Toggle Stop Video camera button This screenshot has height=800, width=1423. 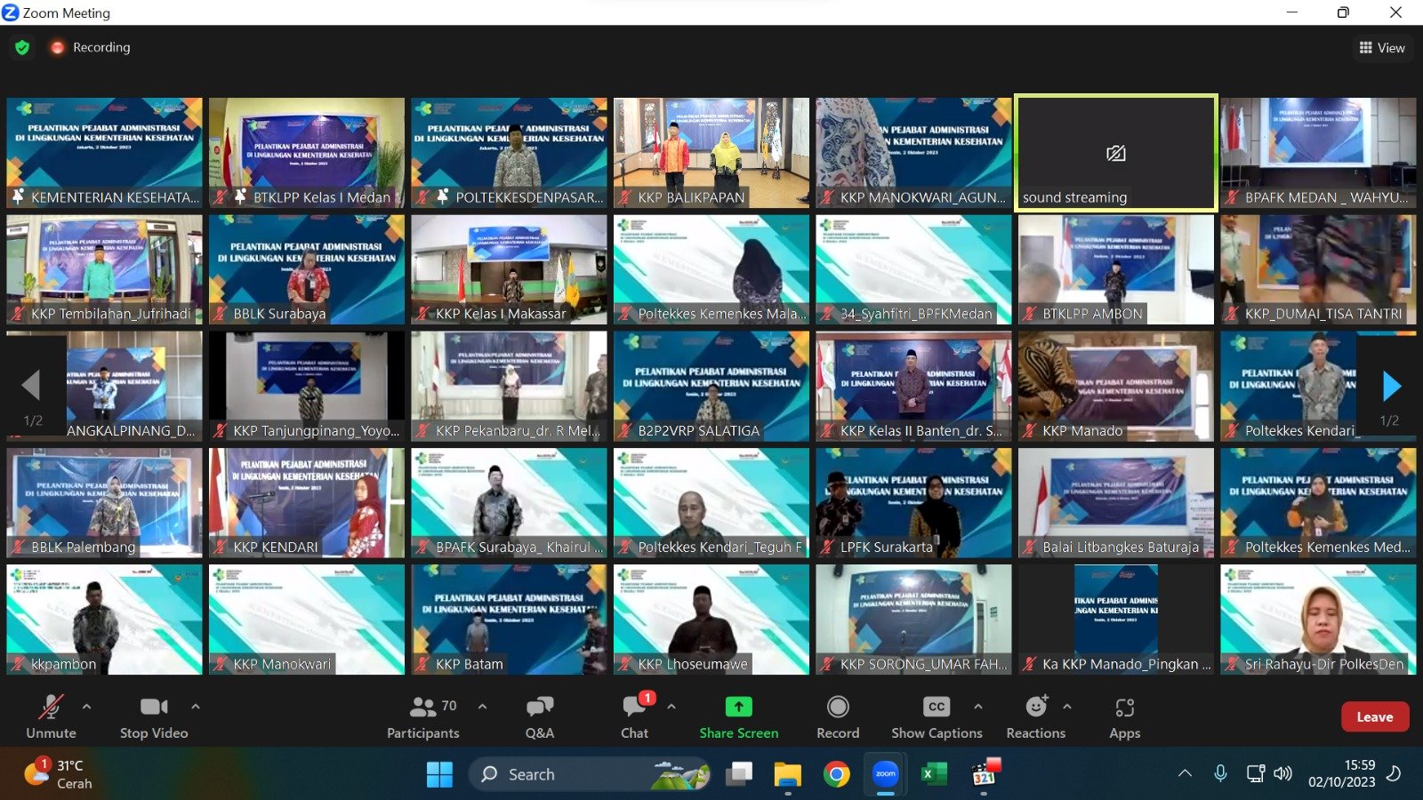click(154, 716)
